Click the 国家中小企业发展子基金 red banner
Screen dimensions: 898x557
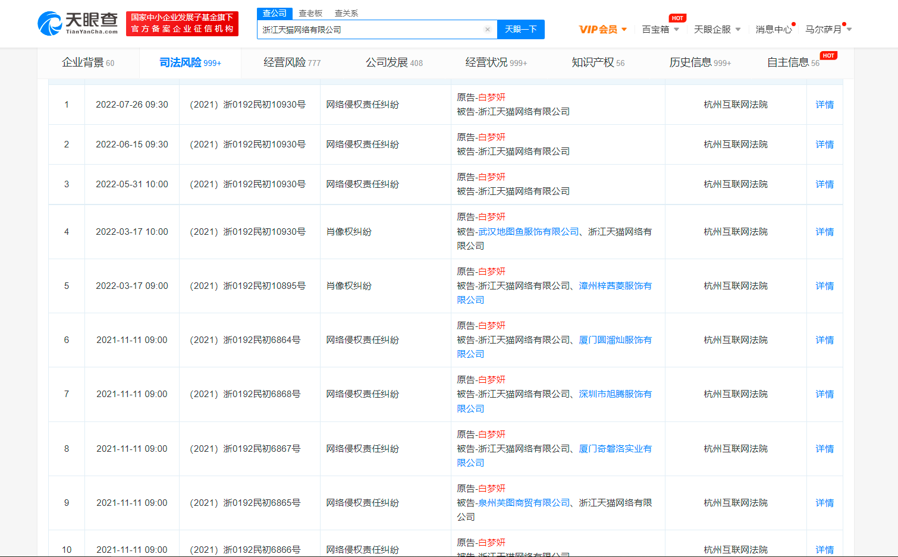coord(182,23)
